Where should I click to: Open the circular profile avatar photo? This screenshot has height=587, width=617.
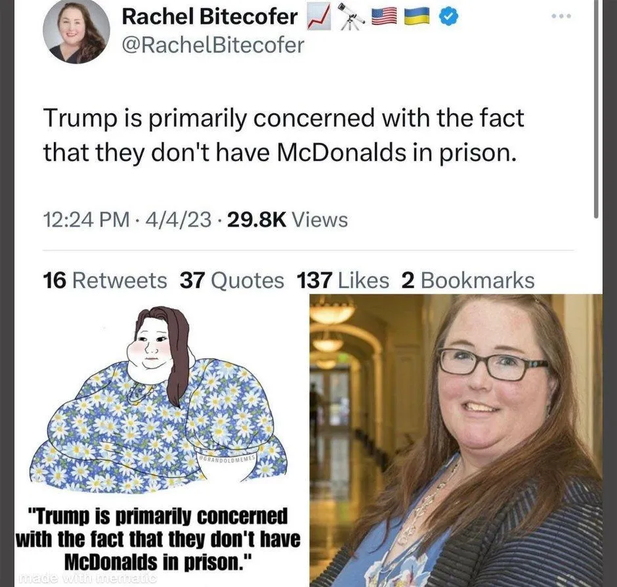76,30
